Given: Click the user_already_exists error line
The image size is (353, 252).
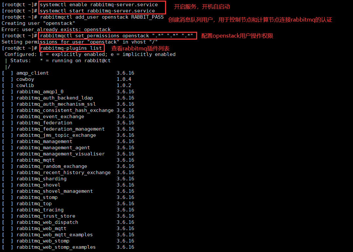Looking at the screenshot, I should (56, 29).
